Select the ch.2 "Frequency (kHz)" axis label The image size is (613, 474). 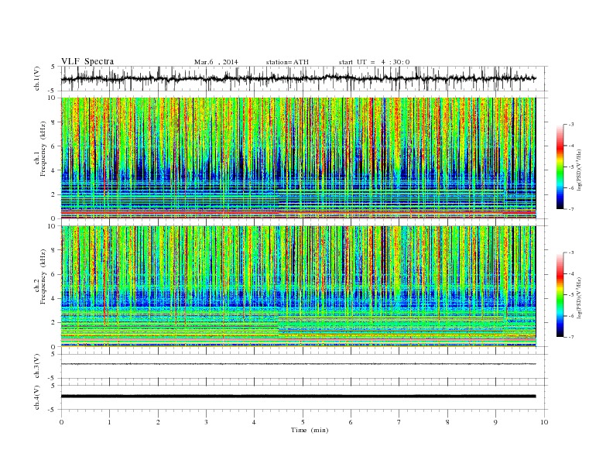point(43,277)
